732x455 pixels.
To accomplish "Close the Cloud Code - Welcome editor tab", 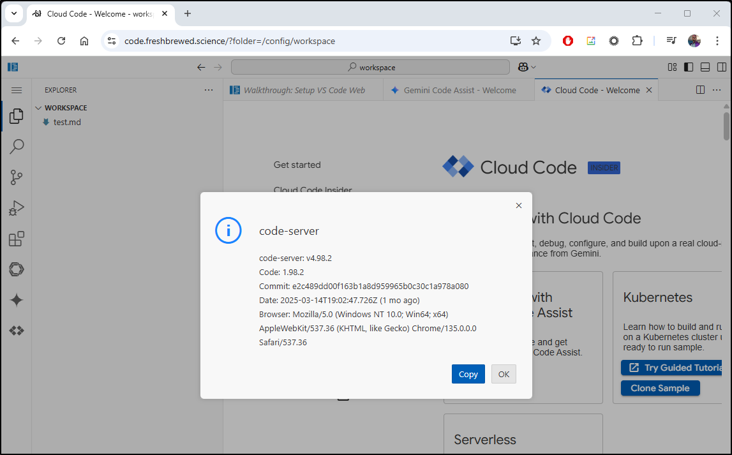I will (649, 90).
